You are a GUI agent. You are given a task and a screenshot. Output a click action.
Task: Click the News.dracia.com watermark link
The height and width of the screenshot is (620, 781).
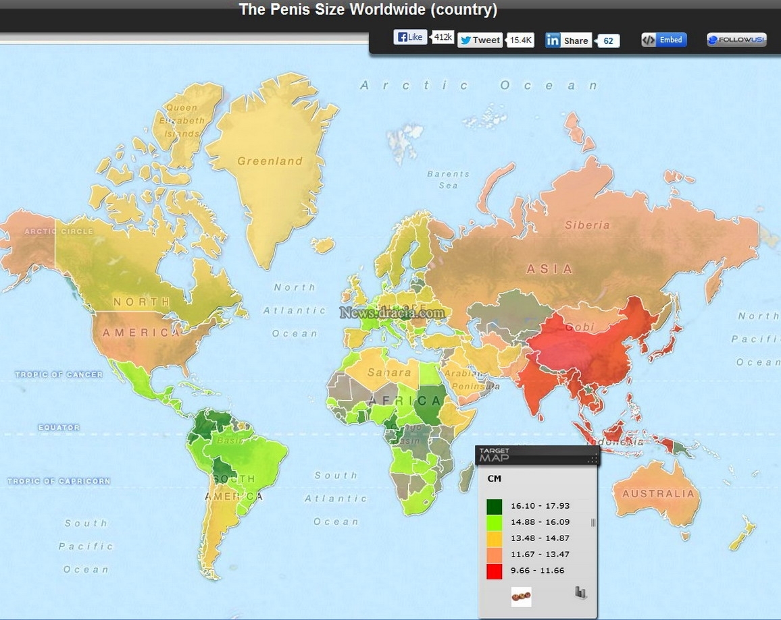(x=392, y=313)
